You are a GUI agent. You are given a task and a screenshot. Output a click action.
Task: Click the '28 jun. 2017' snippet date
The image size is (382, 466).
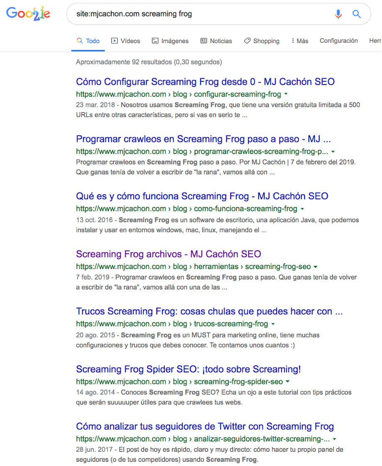click(x=94, y=449)
